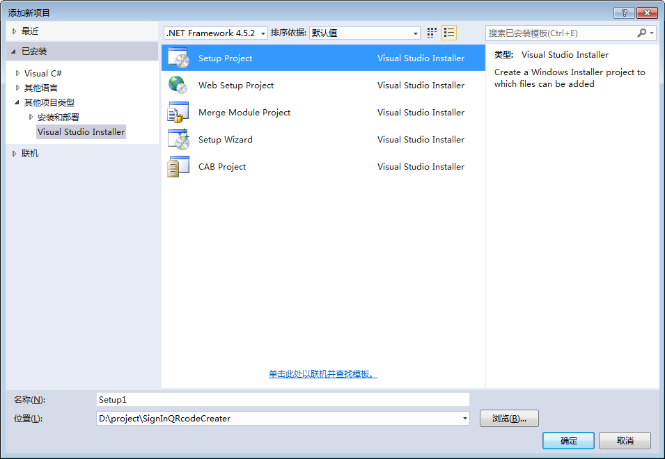The image size is (665, 459).
Task: Switch to small icons grid view
Action: pyautogui.click(x=432, y=33)
